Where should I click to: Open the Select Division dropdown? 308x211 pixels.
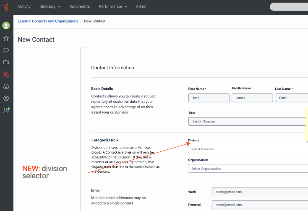pyautogui.click(x=248, y=149)
